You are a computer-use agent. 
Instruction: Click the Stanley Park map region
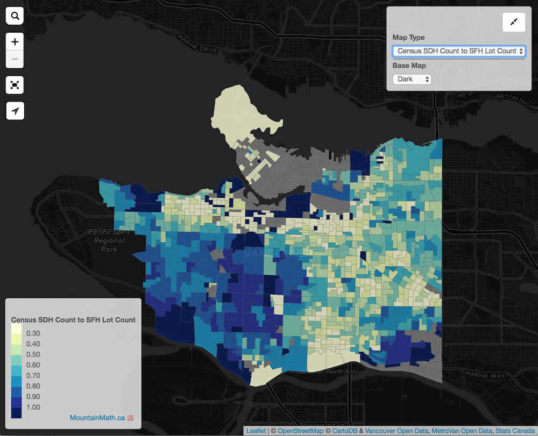point(238,116)
